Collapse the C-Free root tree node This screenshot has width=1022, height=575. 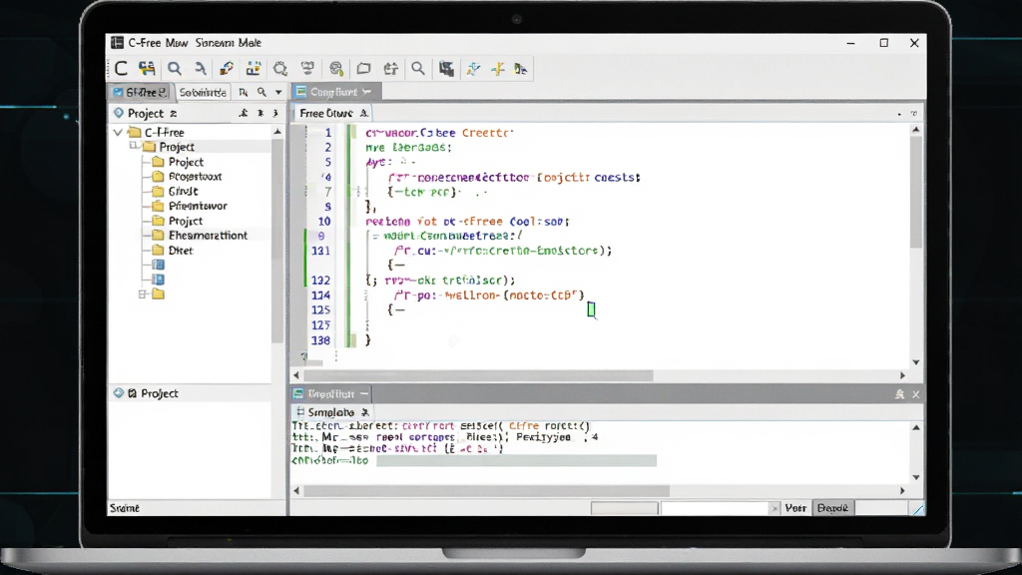(x=118, y=133)
